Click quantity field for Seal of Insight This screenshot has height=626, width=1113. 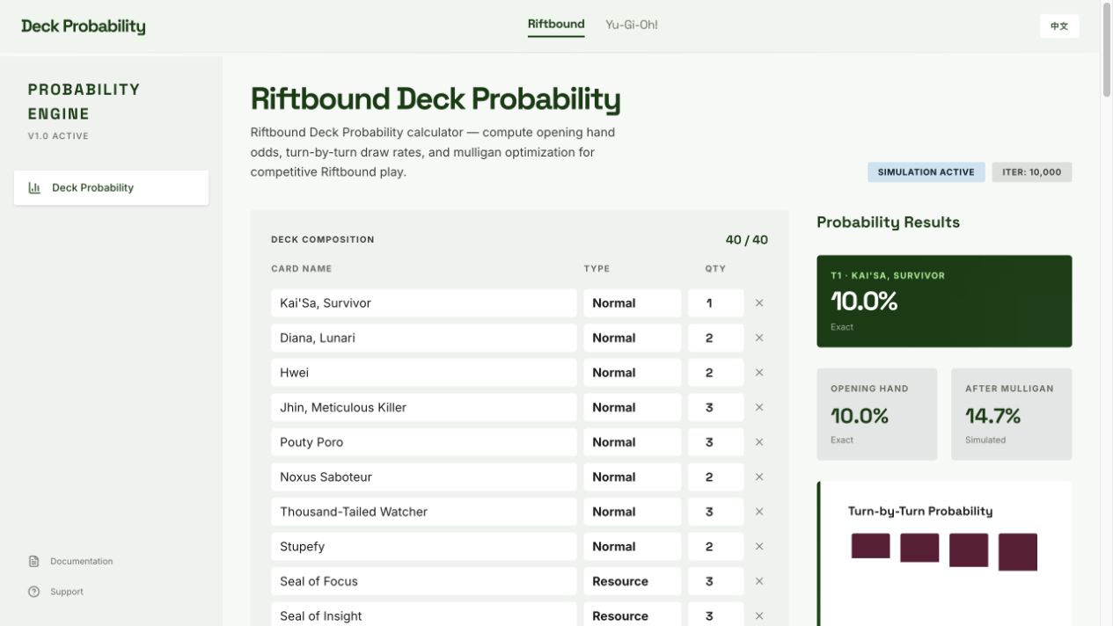tap(715, 615)
